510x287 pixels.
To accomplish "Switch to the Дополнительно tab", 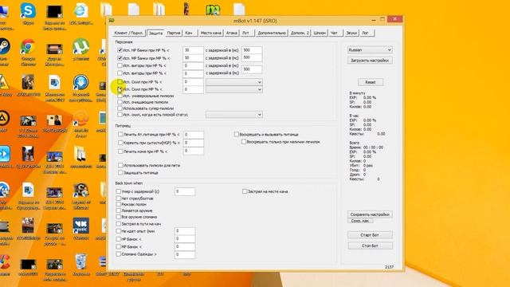I will (x=272, y=33).
